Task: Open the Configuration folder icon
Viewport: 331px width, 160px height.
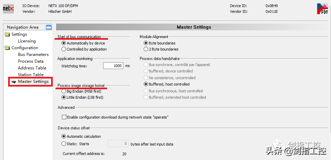Action: pyautogui.click(x=7, y=48)
